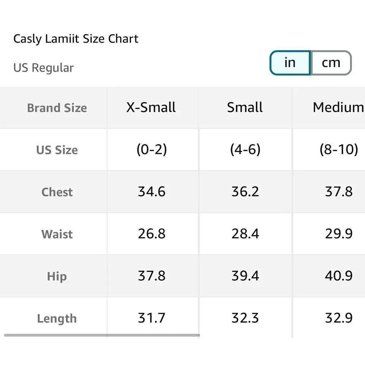Select the Medium column header
The image size is (365, 365).
(338, 107)
